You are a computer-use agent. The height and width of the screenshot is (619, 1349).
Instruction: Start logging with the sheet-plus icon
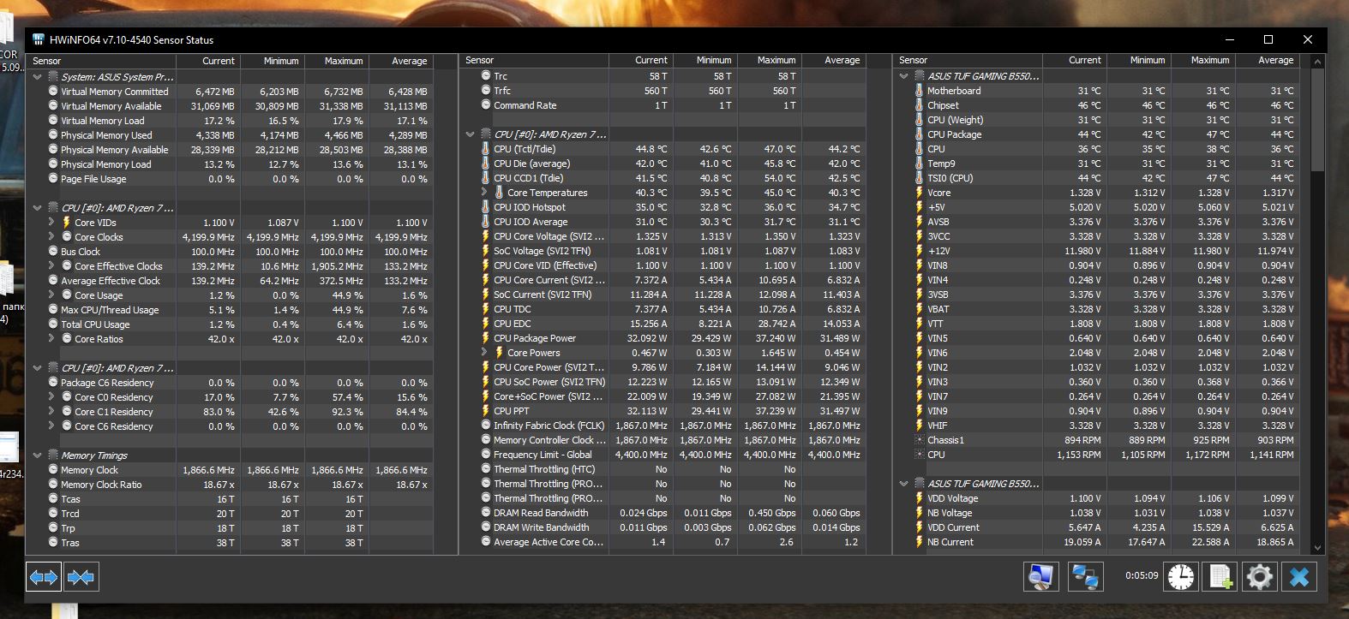1220,576
